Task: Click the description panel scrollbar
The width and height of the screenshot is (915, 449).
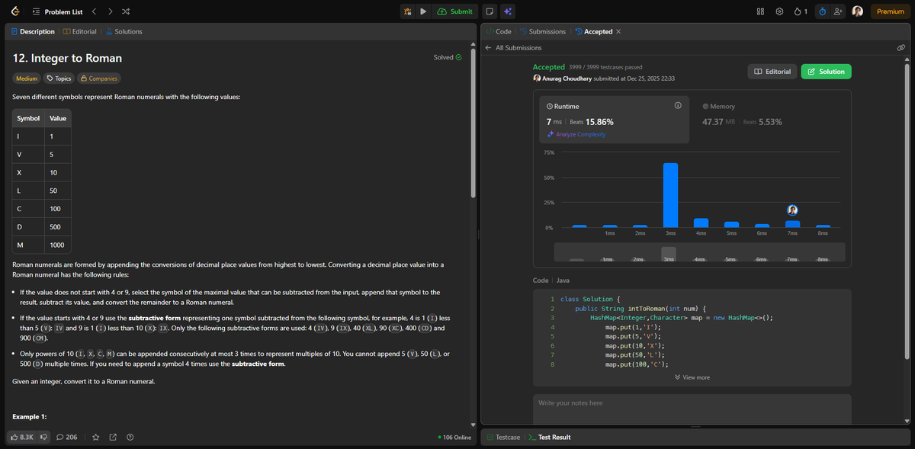Action: pos(473,122)
